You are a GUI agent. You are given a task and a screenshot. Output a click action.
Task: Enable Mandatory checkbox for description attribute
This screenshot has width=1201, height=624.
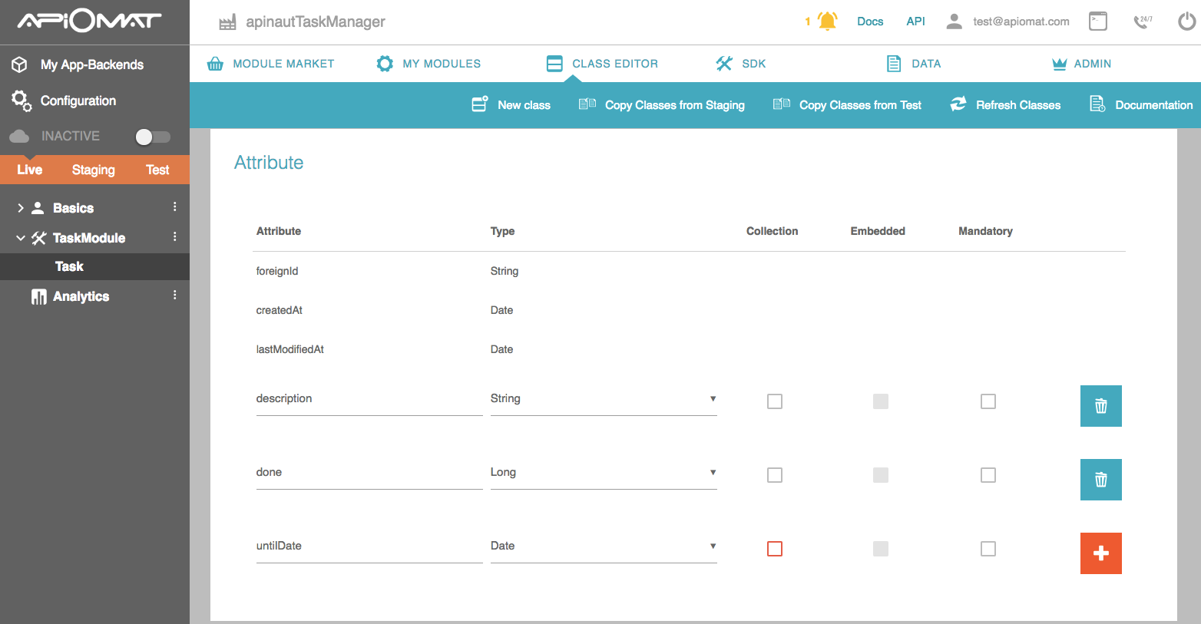click(x=988, y=401)
